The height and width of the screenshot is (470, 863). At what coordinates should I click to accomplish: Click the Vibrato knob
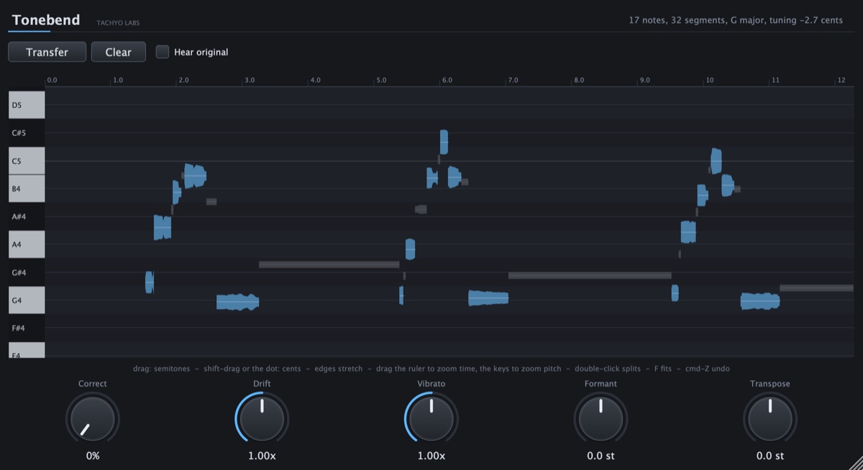point(431,420)
